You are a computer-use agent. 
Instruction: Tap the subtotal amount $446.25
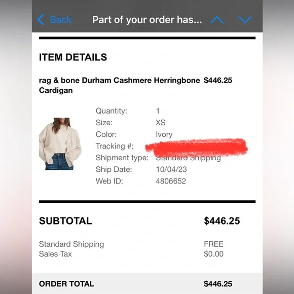(222, 220)
